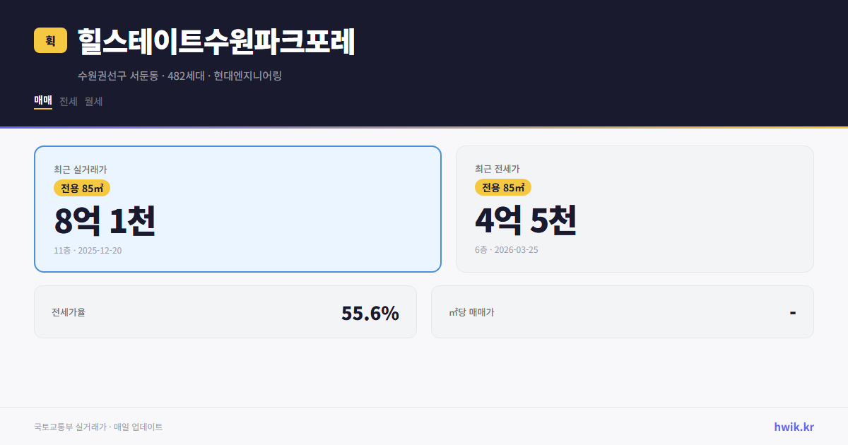Click the 최근 실거래가 card
The image size is (848, 445).
pos(237,208)
